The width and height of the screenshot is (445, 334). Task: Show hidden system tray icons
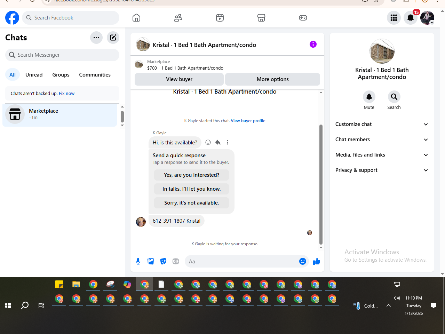pyautogui.click(x=389, y=305)
